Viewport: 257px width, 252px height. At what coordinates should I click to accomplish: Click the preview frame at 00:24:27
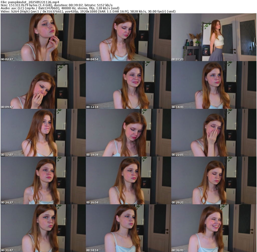tap(43, 180)
